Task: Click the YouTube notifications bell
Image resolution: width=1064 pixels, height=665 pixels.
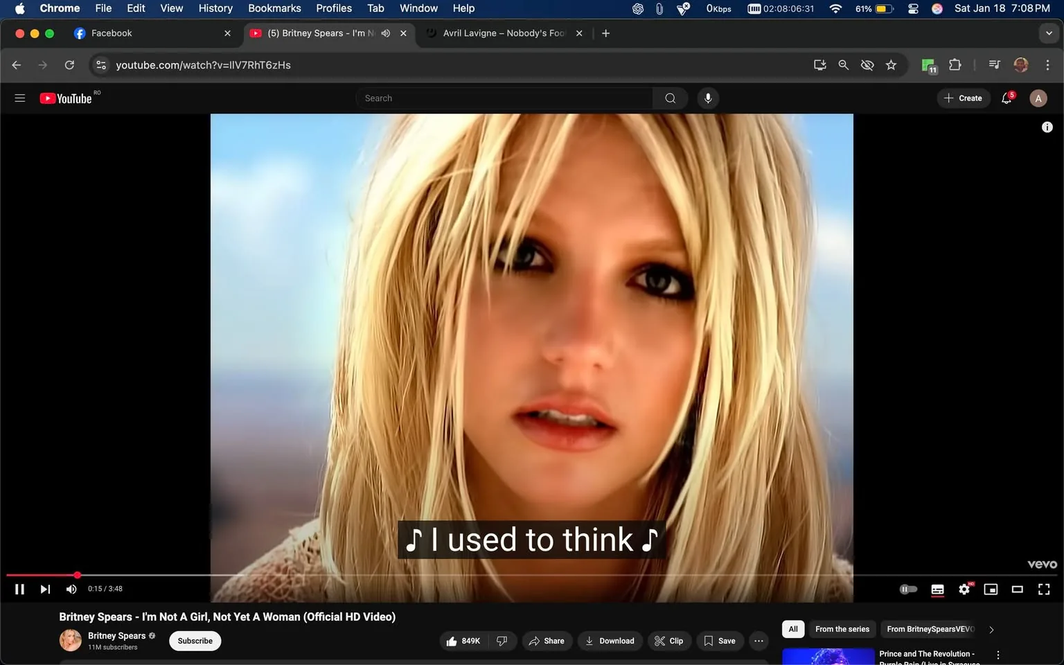Action: pyautogui.click(x=1006, y=98)
